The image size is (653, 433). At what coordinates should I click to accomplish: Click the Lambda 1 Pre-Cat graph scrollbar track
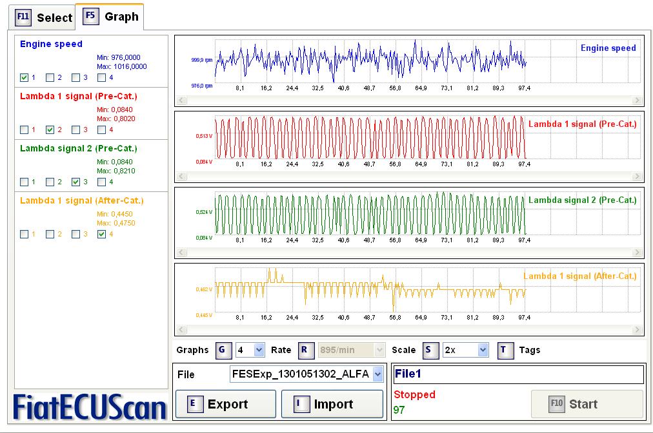click(409, 177)
